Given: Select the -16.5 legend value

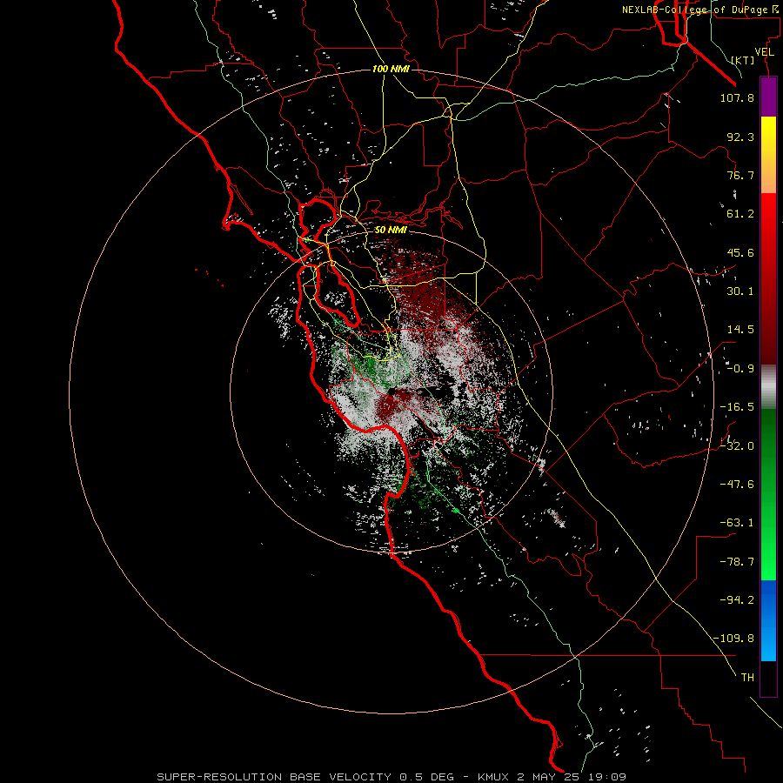Looking at the screenshot, I should click(737, 407).
